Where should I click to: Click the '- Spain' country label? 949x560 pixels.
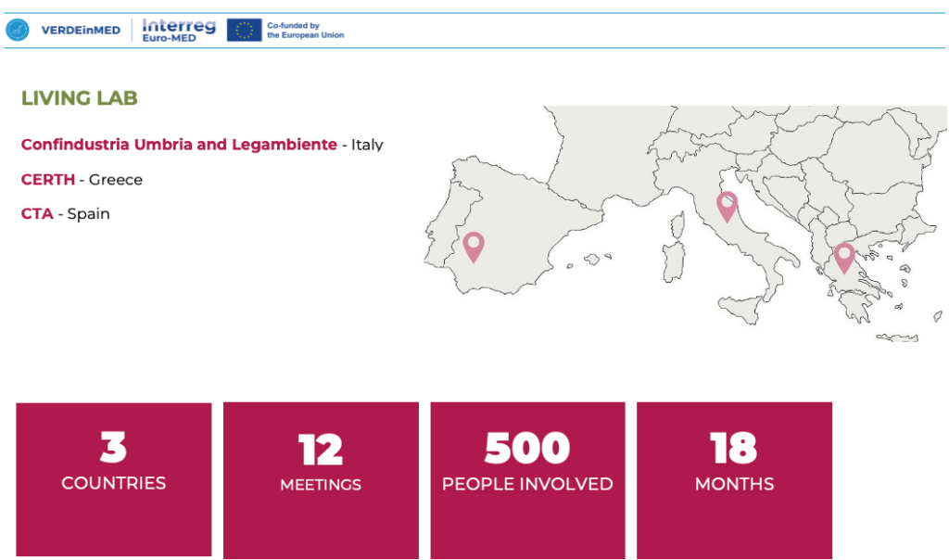[84, 213]
